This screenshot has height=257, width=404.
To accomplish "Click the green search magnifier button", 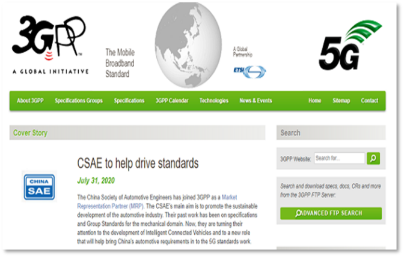I will [373, 158].
